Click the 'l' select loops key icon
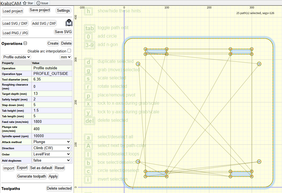Image resolution: width=282 pixels, height=193 pixels. point(88,154)
